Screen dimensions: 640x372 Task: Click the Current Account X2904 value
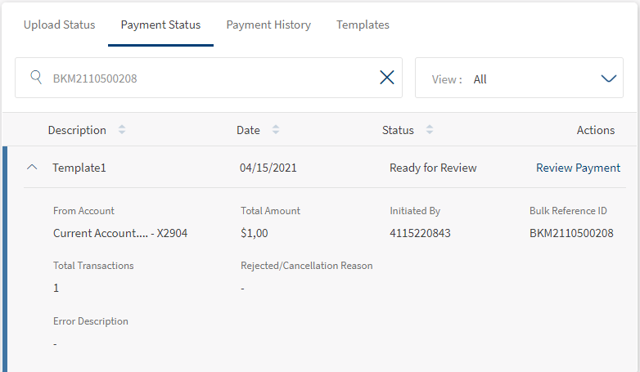pyautogui.click(x=120, y=233)
